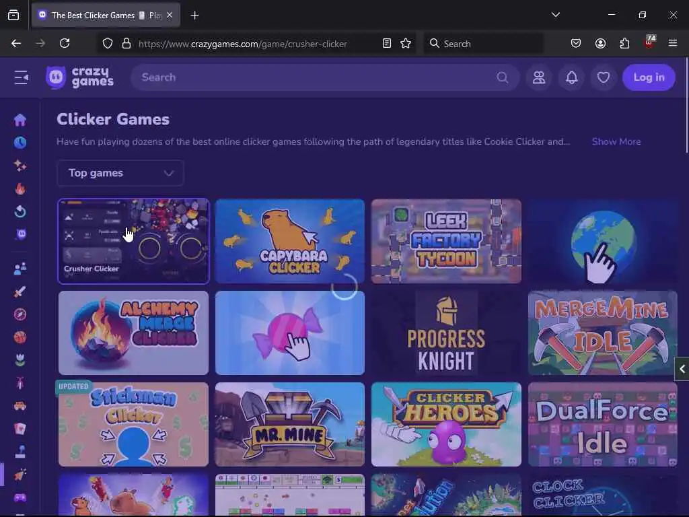Image resolution: width=689 pixels, height=517 pixels.
Task: Open the Car games icon in sidebar
Action: pyautogui.click(x=20, y=406)
